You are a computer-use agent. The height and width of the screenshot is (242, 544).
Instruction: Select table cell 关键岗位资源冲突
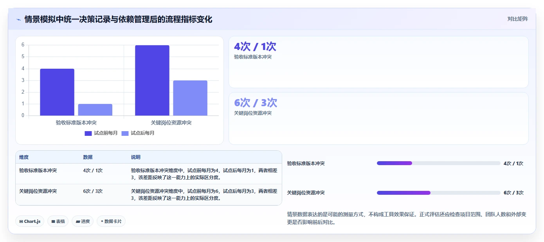38,191
